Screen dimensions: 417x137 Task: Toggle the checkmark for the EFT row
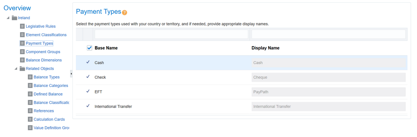click(88, 91)
